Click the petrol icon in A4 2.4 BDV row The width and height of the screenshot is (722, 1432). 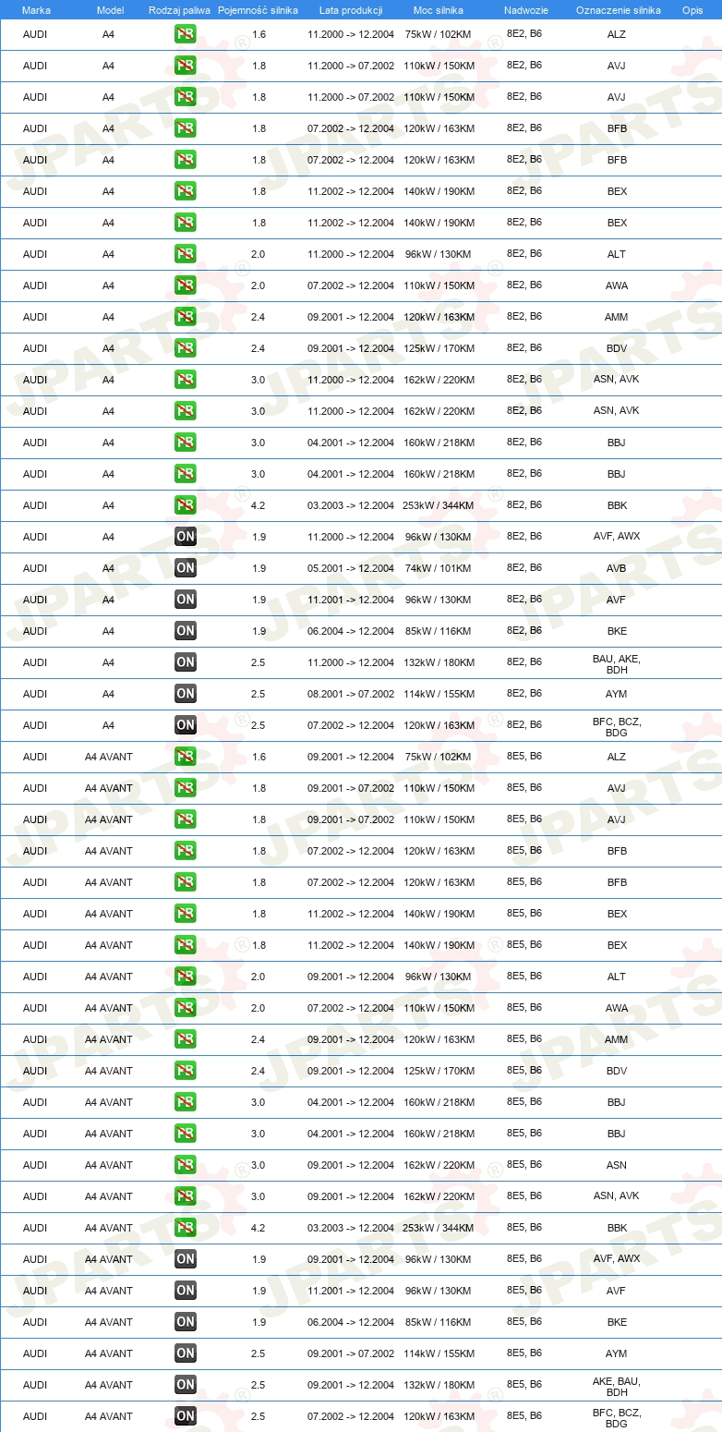(186, 349)
